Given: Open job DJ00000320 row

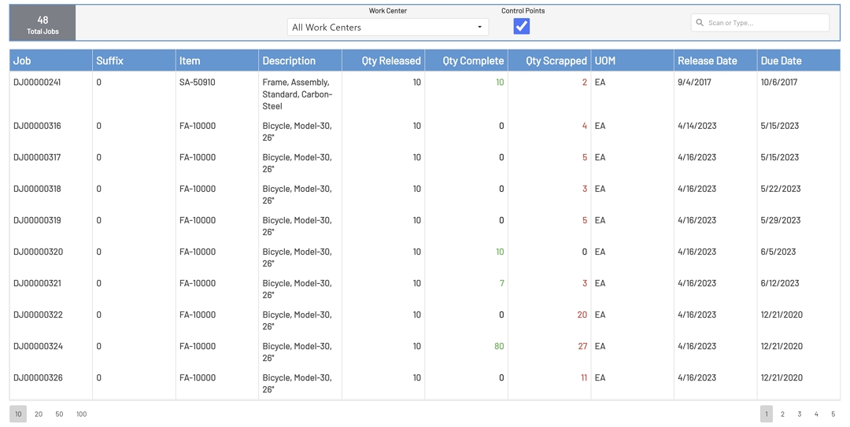Looking at the screenshot, I should pyautogui.click(x=38, y=252).
